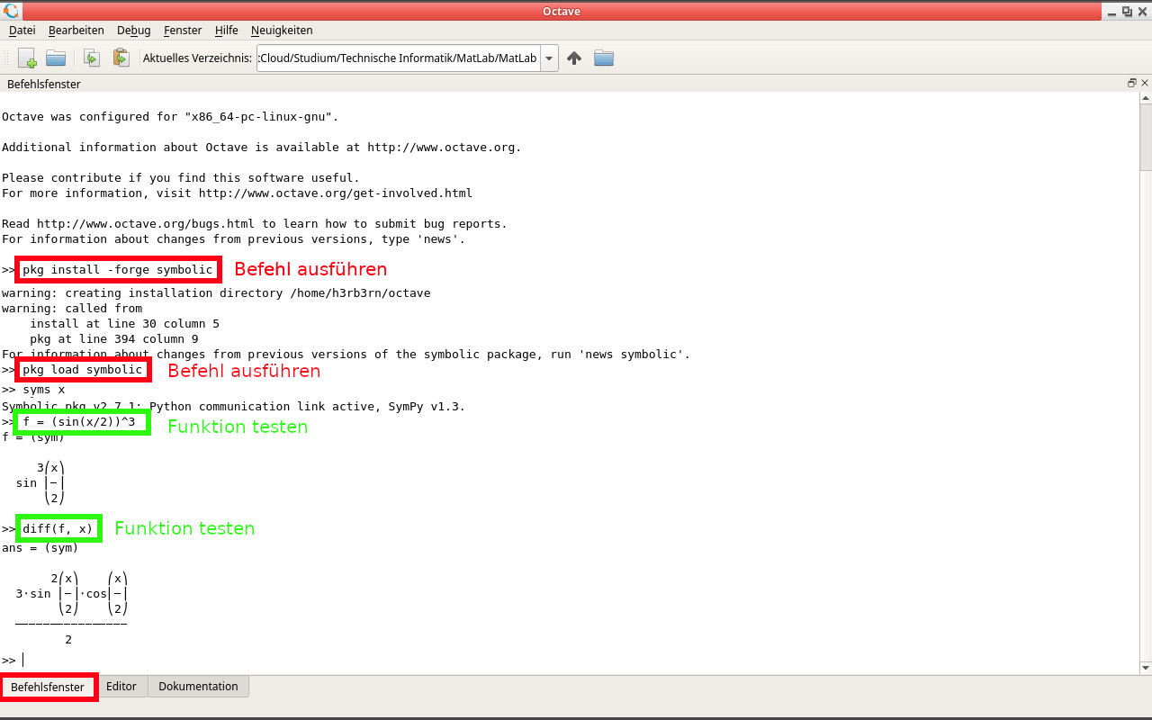This screenshot has height=720, width=1152.
Task: Open the Fenster menu
Action: [183, 30]
